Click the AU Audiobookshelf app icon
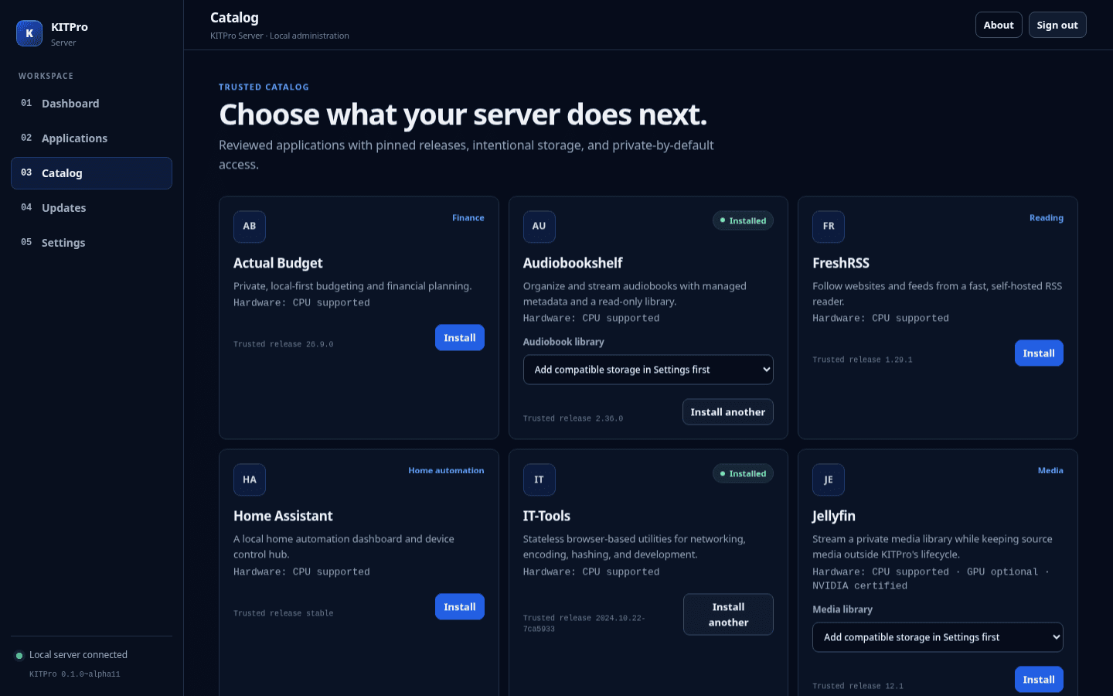The width and height of the screenshot is (1113, 696). (x=539, y=227)
